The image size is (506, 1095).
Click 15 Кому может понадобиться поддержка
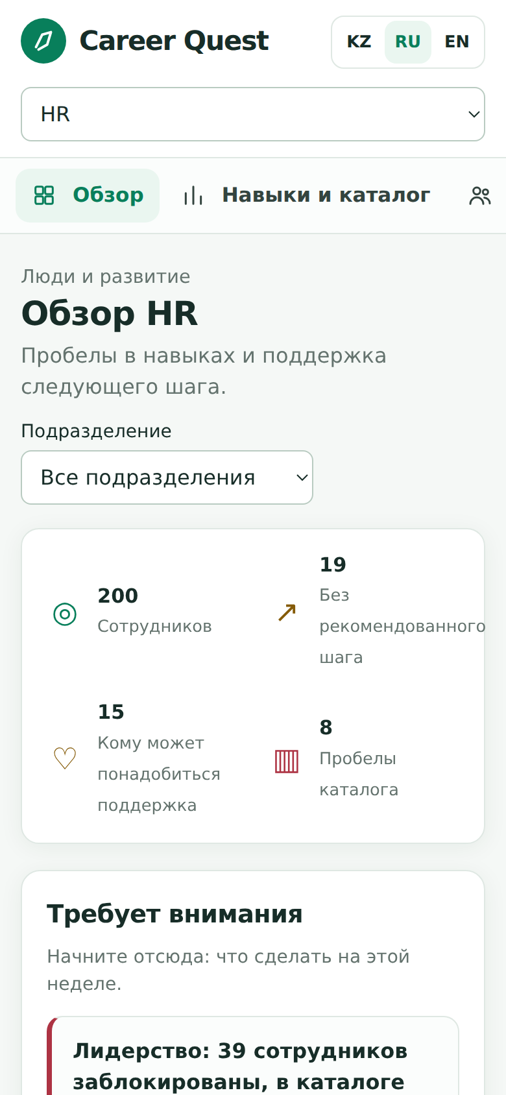tap(159, 758)
